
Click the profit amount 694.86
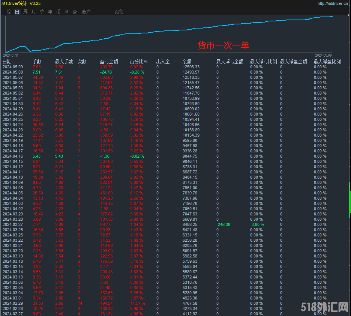pyautogui.click(x=106, y=88)
